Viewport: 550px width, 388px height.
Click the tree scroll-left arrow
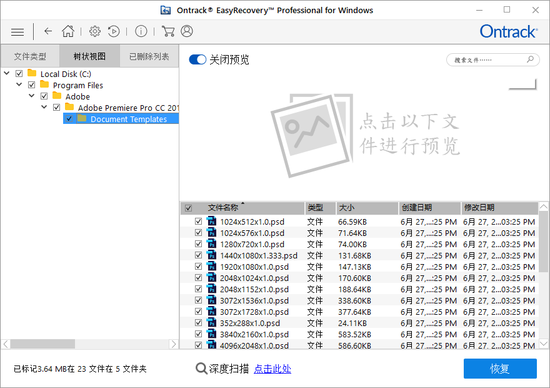6,344
